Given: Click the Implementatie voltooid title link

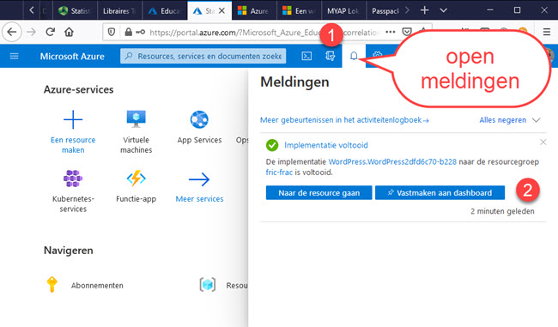Looking at the screenshot, I should [x=326, y=145].
